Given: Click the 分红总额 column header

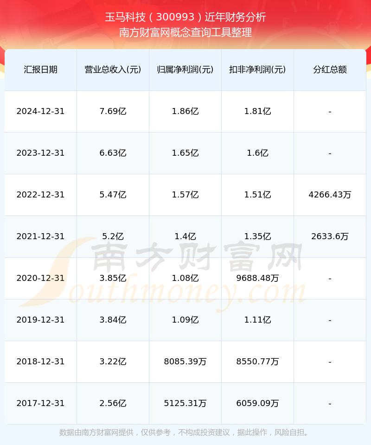Looking at the screenshot, I should [330, 70].
